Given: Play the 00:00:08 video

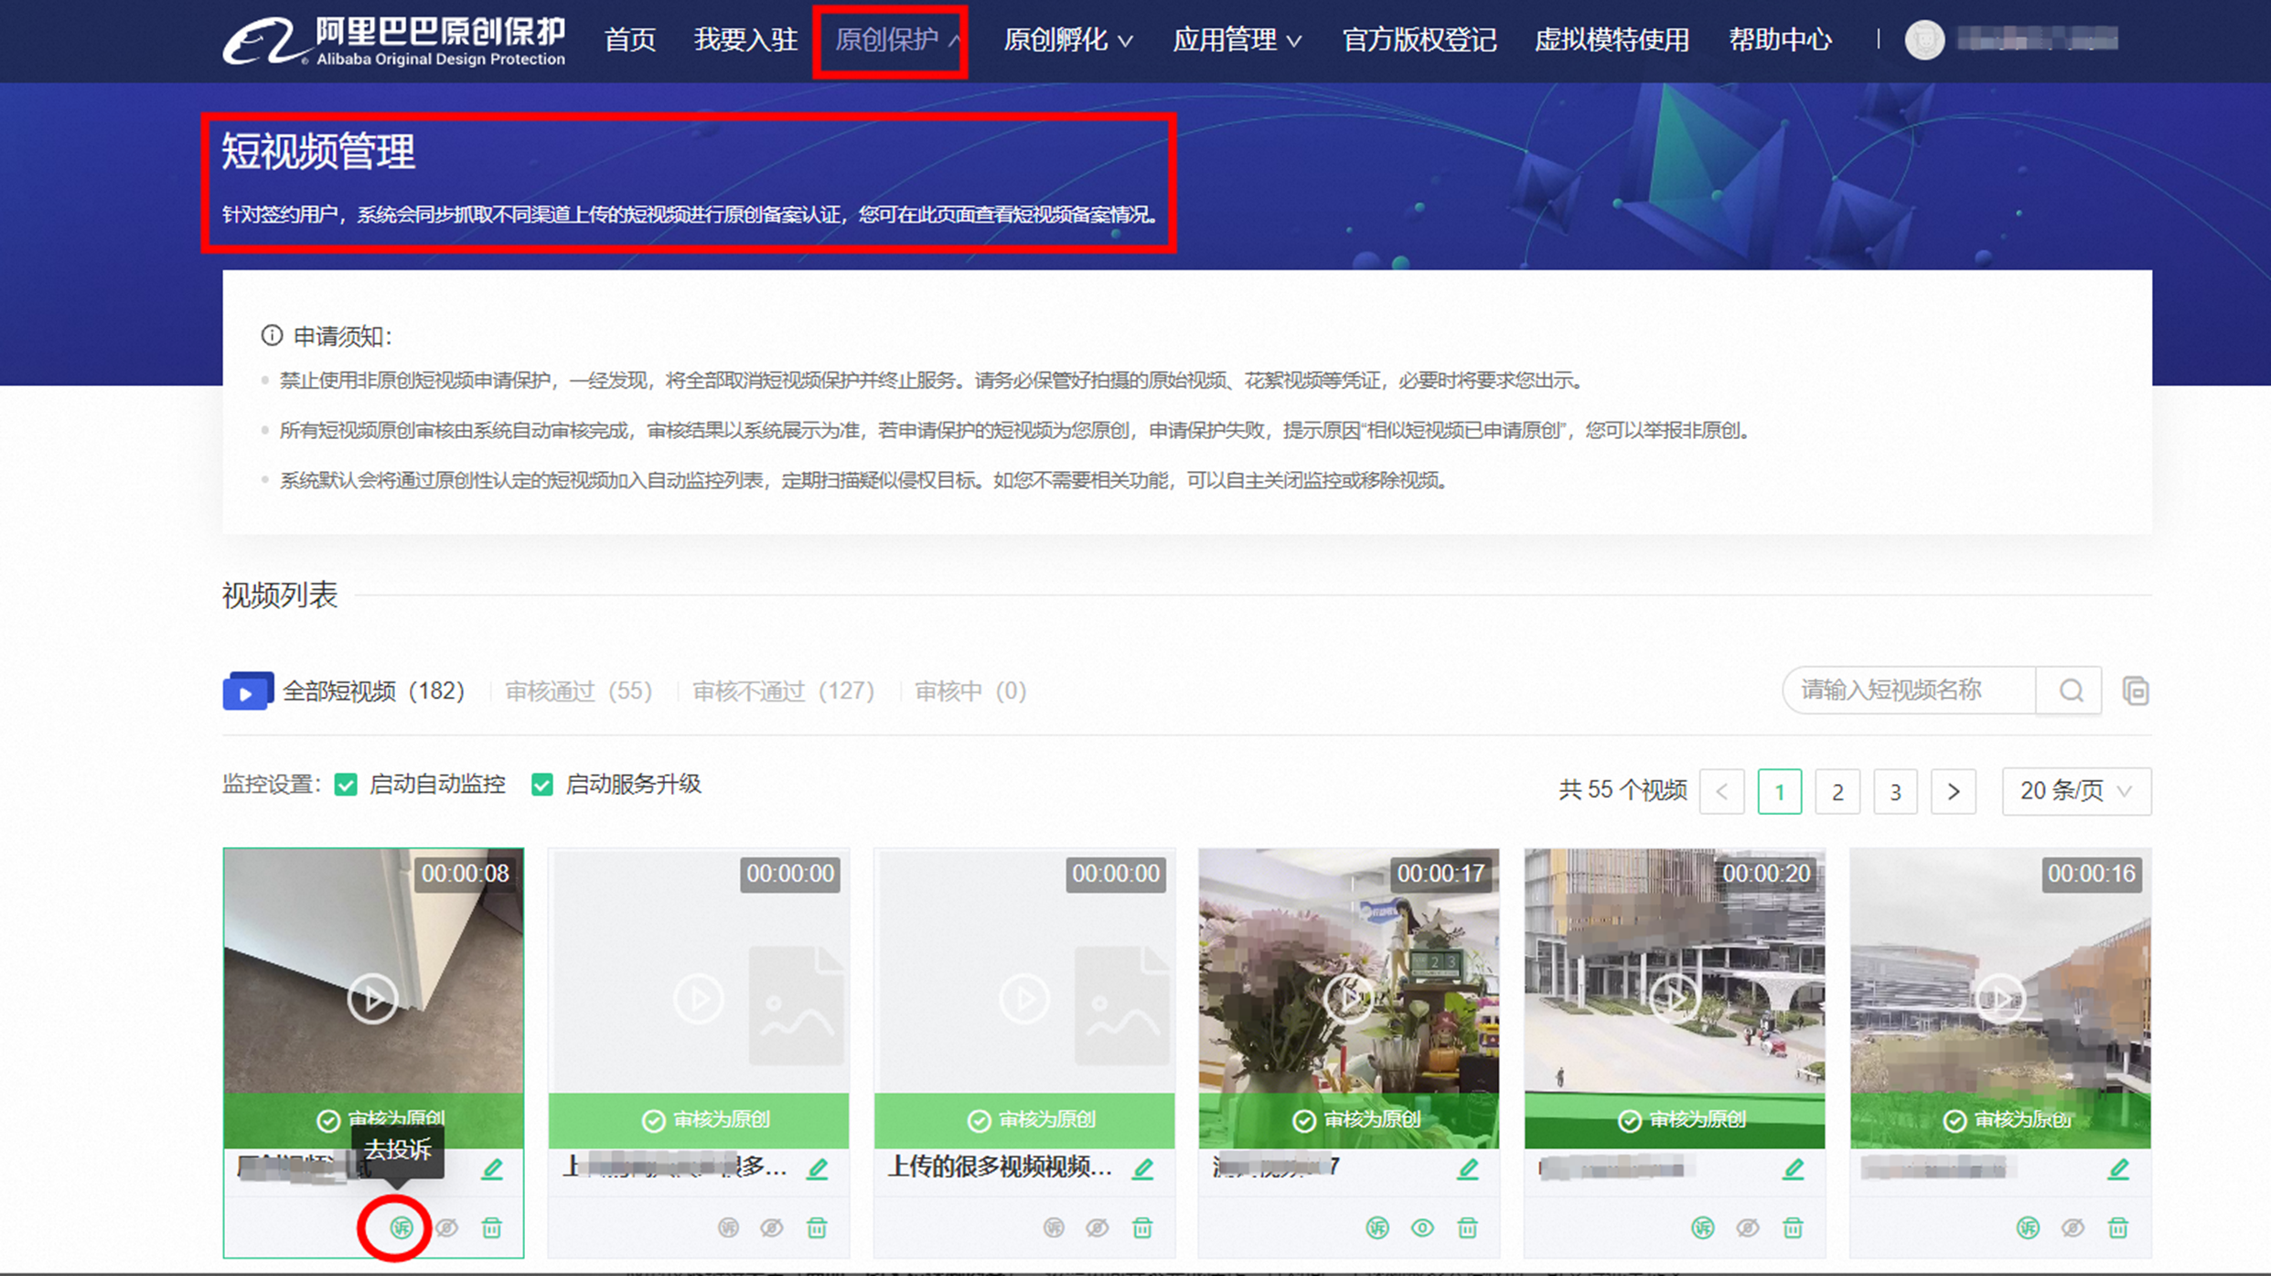Looking at the screenshot, I should coord(372,998).
